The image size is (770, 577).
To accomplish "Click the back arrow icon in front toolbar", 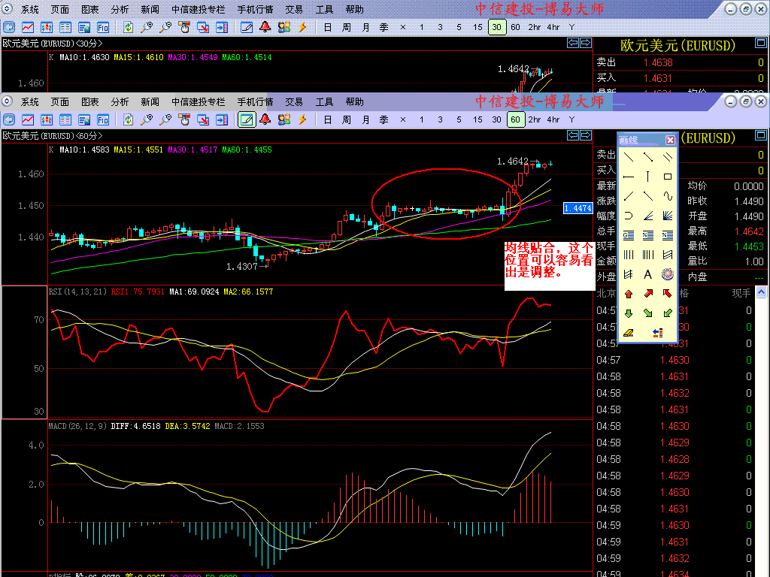I will pos(9,119).
